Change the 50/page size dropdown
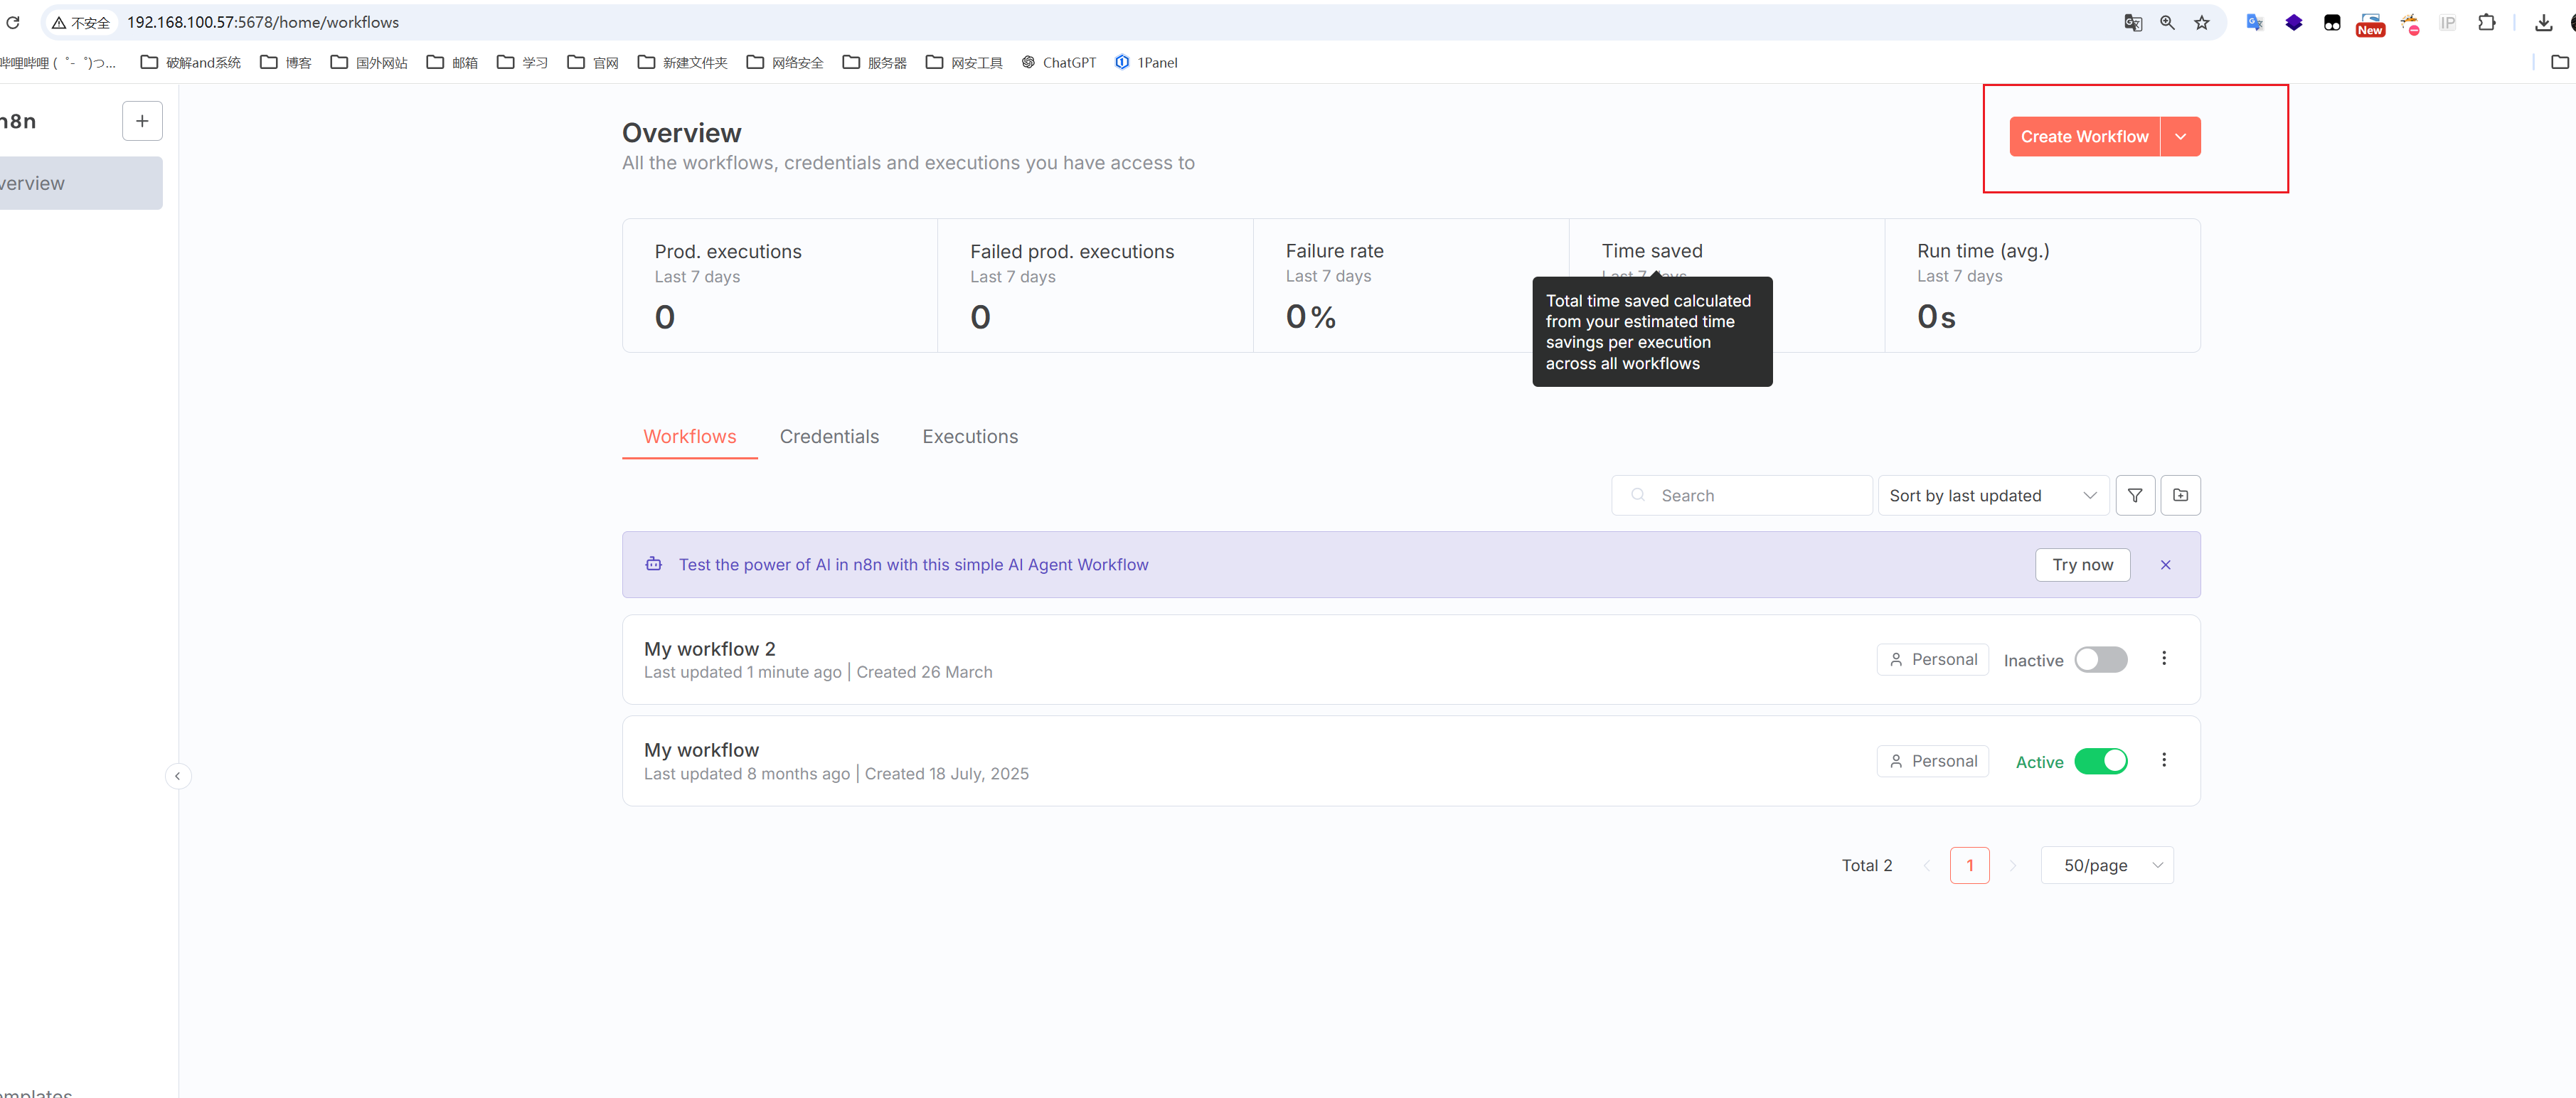The width and height of the screenshot is (2576, 1098). point(2106,865)
